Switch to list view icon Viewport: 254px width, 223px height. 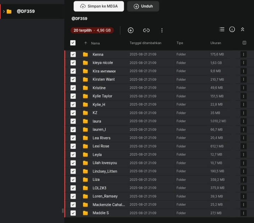tap(222, 29)
